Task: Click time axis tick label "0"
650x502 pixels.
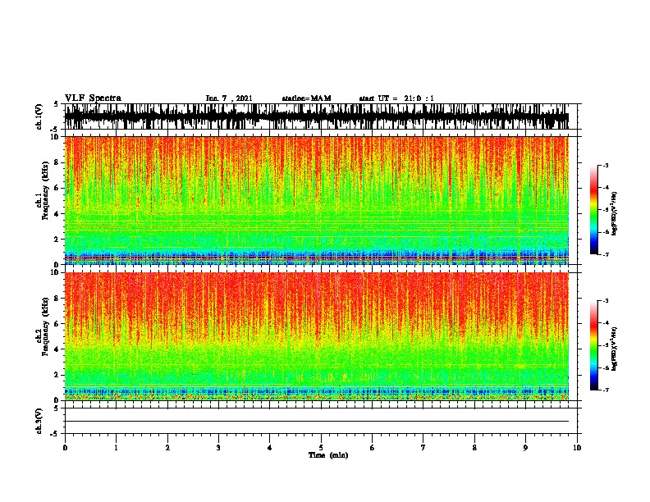Action: [65, 448]
